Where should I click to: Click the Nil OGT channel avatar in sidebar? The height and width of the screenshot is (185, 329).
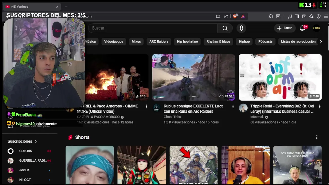click(x=11, y=180)
